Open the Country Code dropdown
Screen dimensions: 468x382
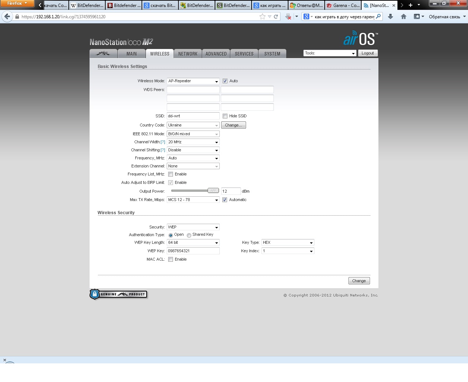pyautogui.click(x=193, y=125)
